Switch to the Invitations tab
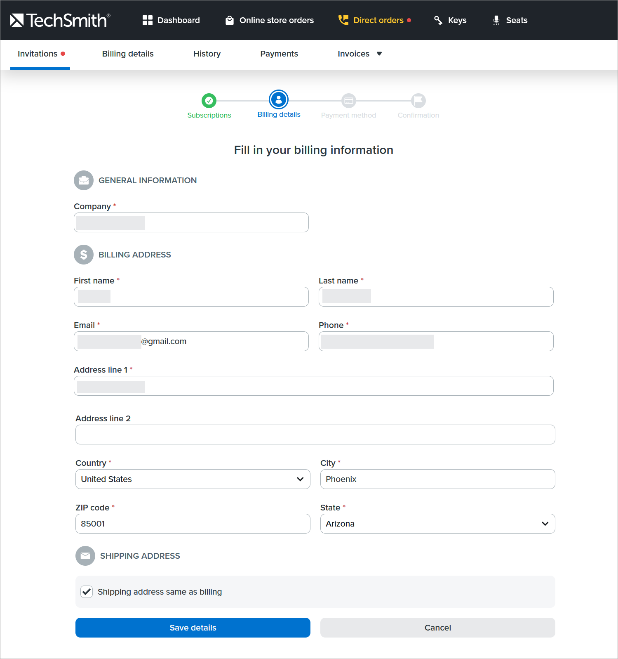This screenshot has width=618, height=659. tap(40, 54)
